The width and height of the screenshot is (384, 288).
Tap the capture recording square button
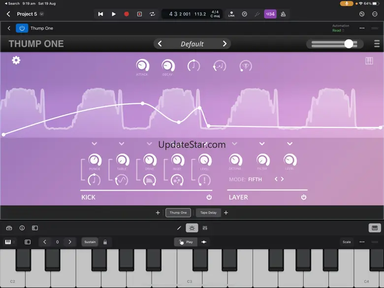click(x=139, y=14)
